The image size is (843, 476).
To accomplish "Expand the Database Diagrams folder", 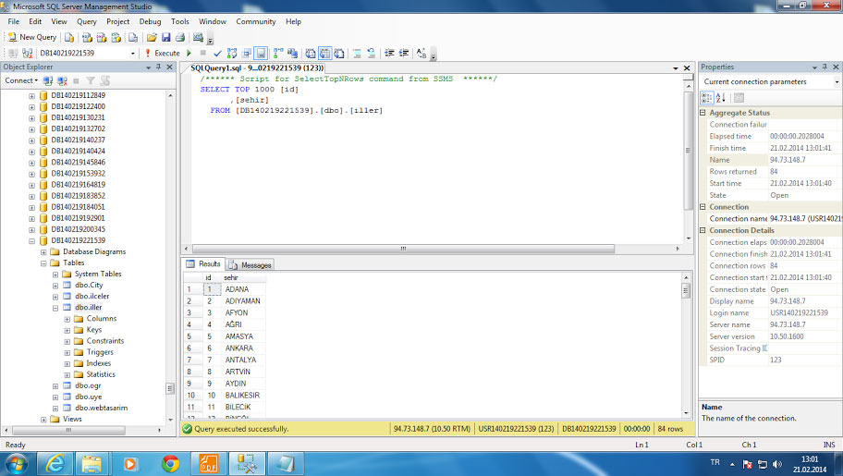I will [43, 252].
